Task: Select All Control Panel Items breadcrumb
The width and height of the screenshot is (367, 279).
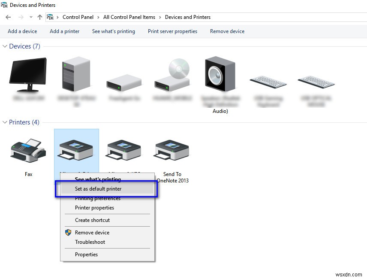Action: 129,17
